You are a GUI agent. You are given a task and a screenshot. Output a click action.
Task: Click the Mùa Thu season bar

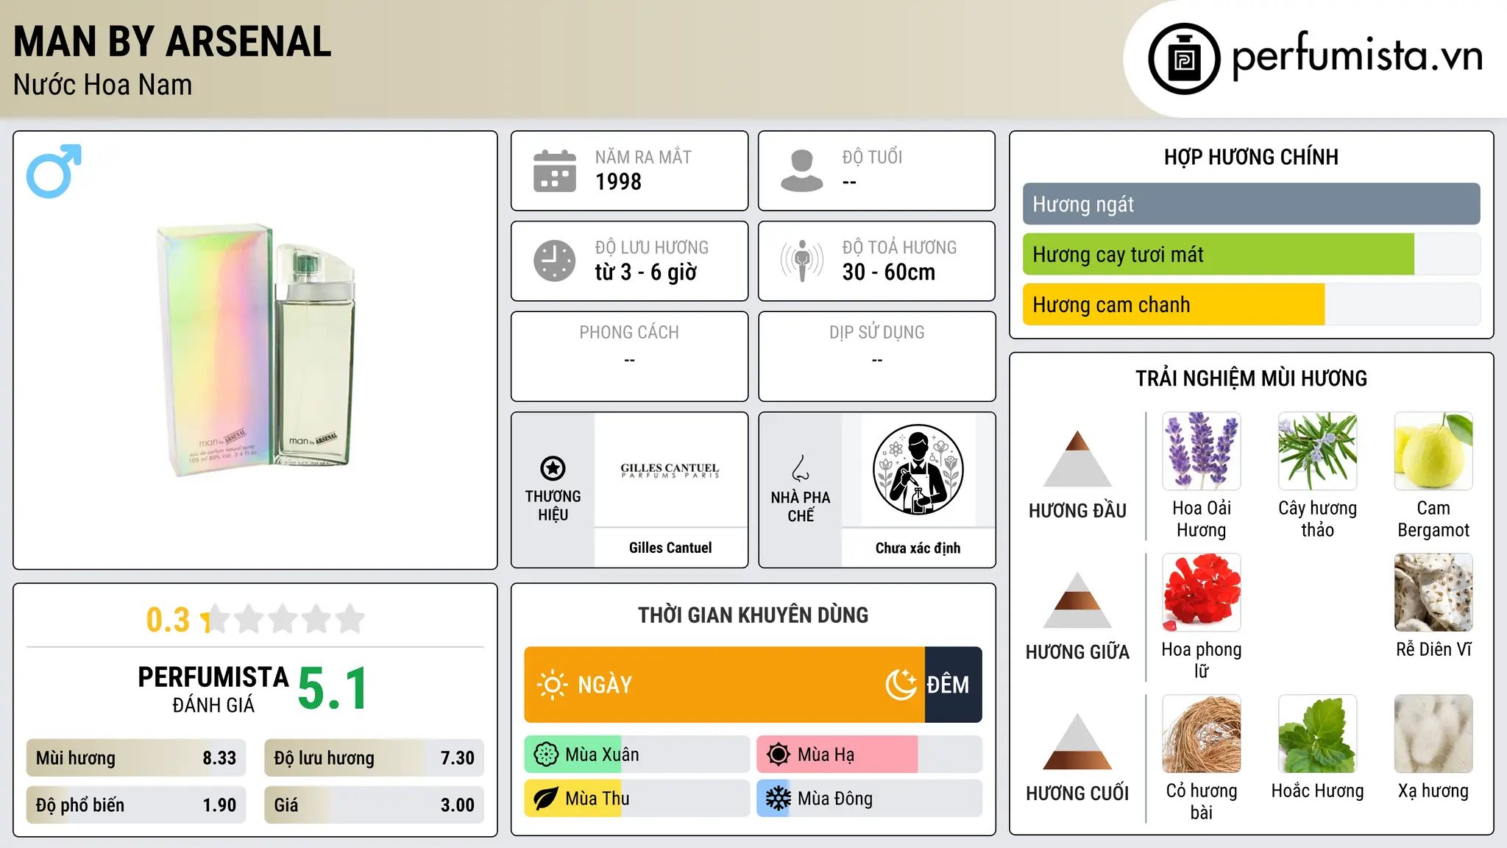637,799
